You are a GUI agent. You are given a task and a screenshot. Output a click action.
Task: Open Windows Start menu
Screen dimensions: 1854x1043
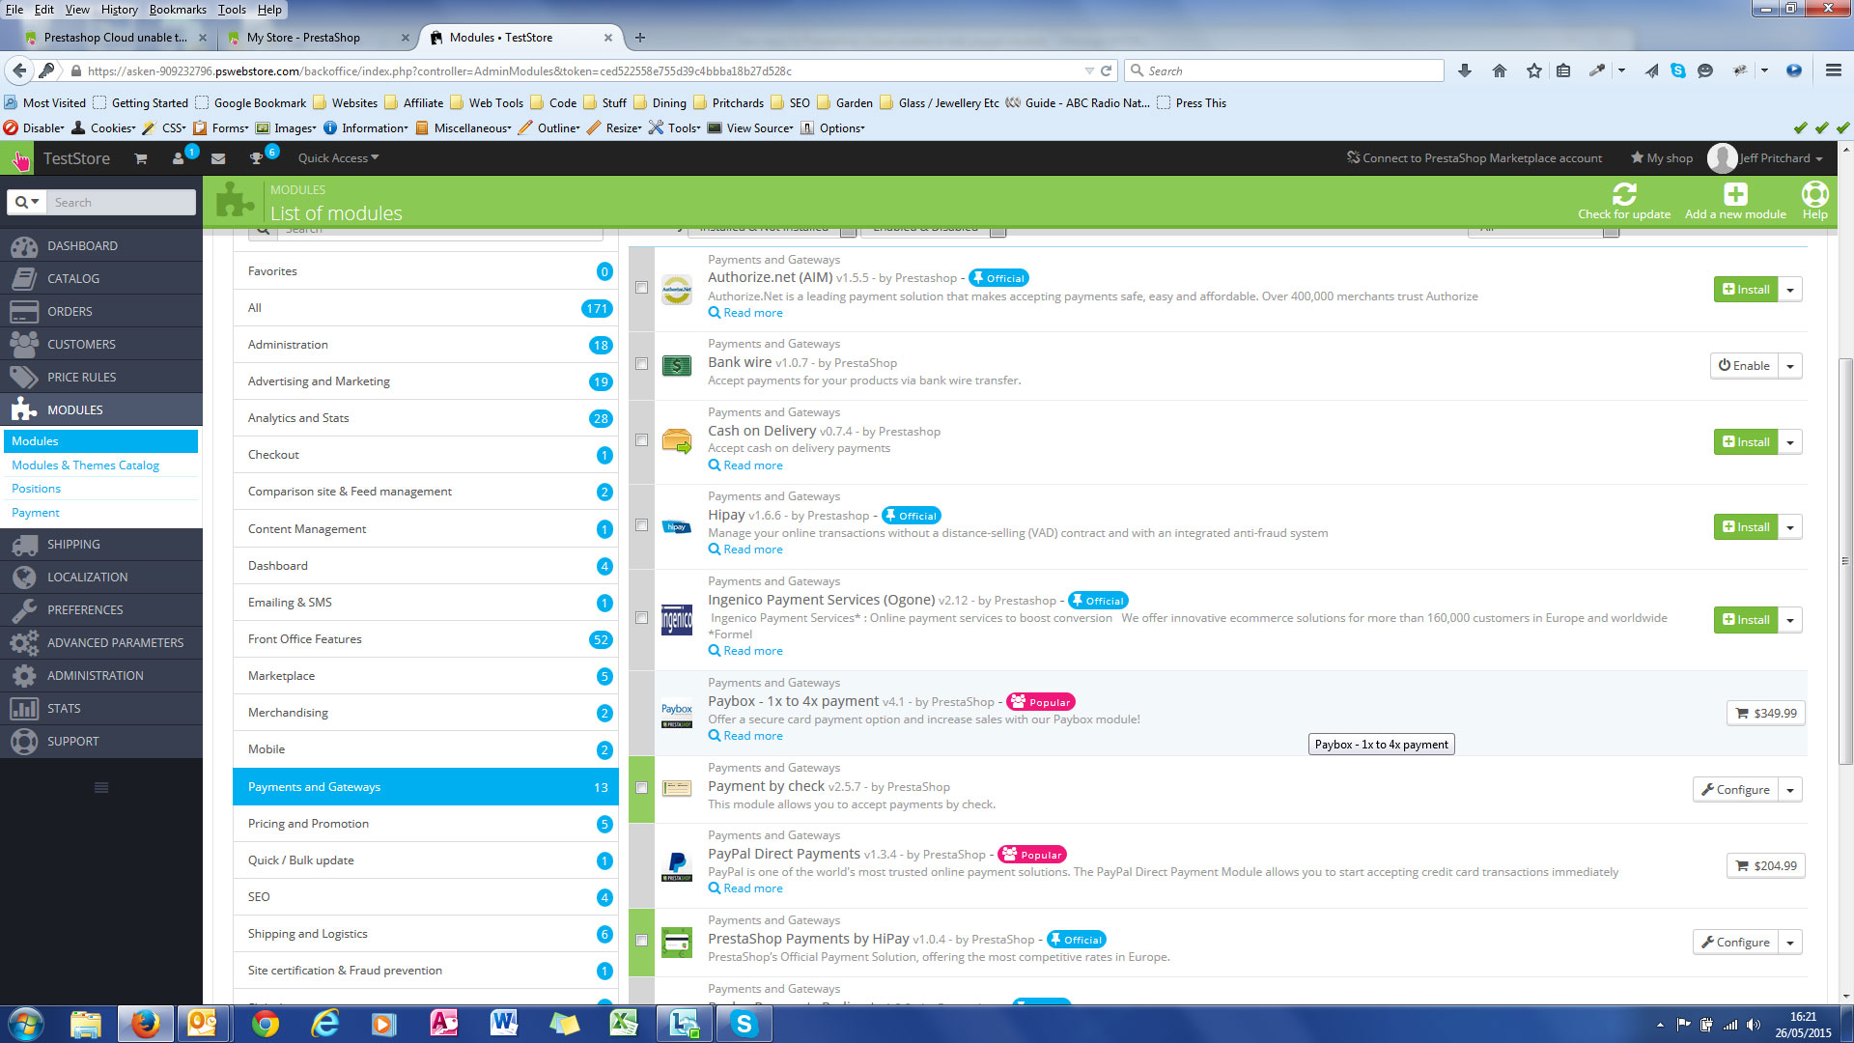[25, 1024]
